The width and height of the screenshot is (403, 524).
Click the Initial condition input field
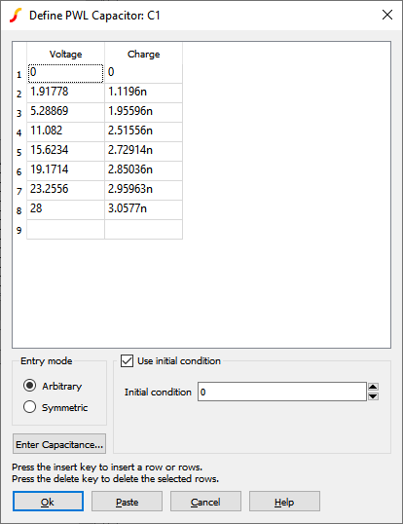[282, 392]
